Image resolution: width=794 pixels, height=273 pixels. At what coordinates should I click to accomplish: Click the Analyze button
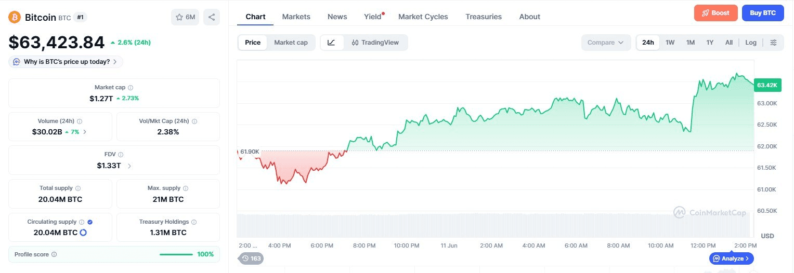(x=731, y=258)
